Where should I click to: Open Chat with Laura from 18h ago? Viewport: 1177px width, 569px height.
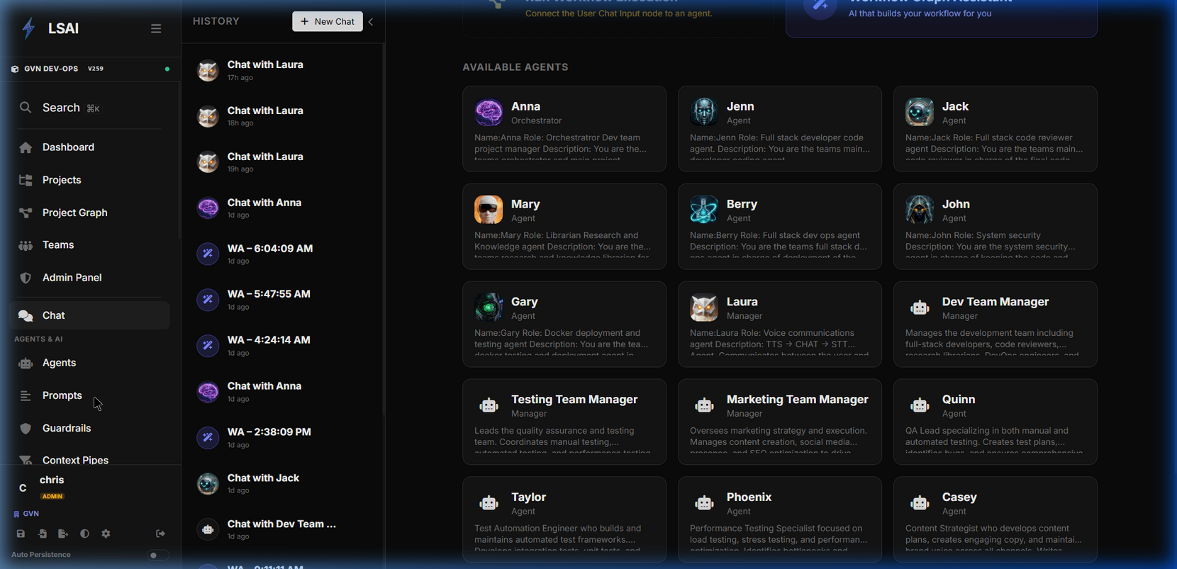click(x=282, y=116)
